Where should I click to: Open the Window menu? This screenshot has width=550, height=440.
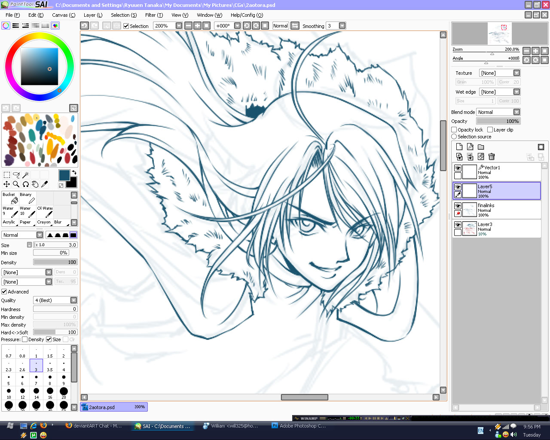coord(210,15)
